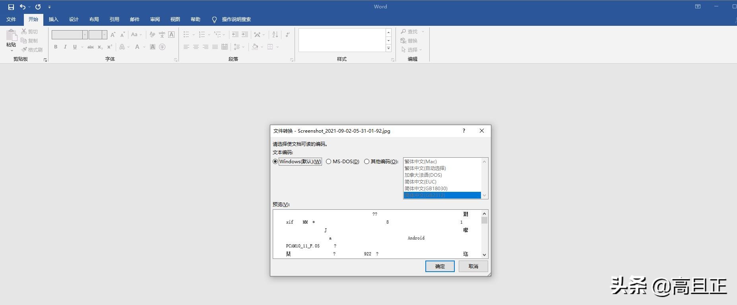Image resolution: width=737 pixels, height=305 pixels.
Task: Switch to the 设计 ribbon tab
Action: pos(74,19)
